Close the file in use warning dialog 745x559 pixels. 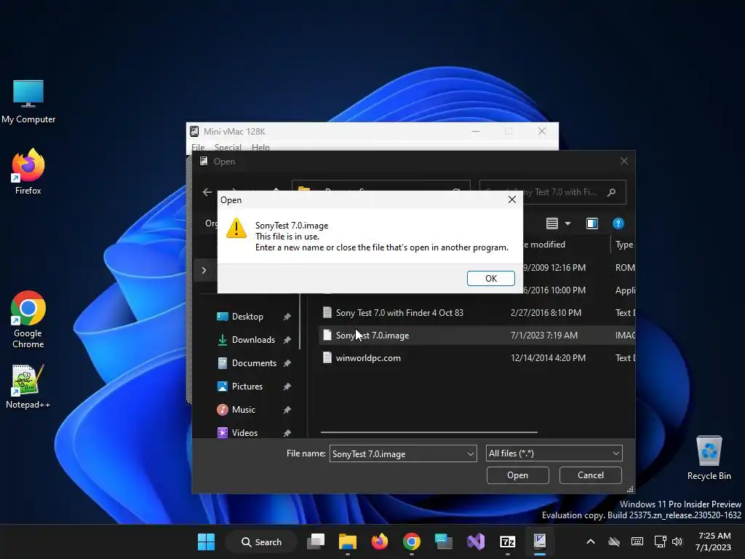[x=511, y=199]
